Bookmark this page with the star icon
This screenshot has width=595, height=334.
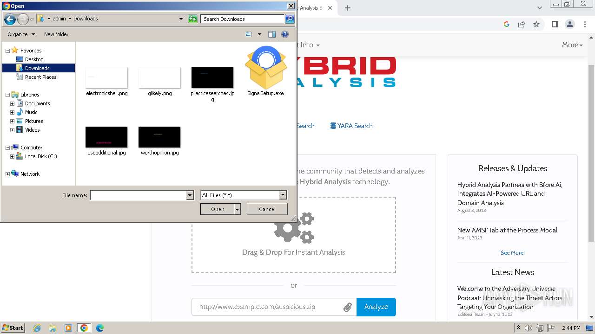[x=536, y=24]
